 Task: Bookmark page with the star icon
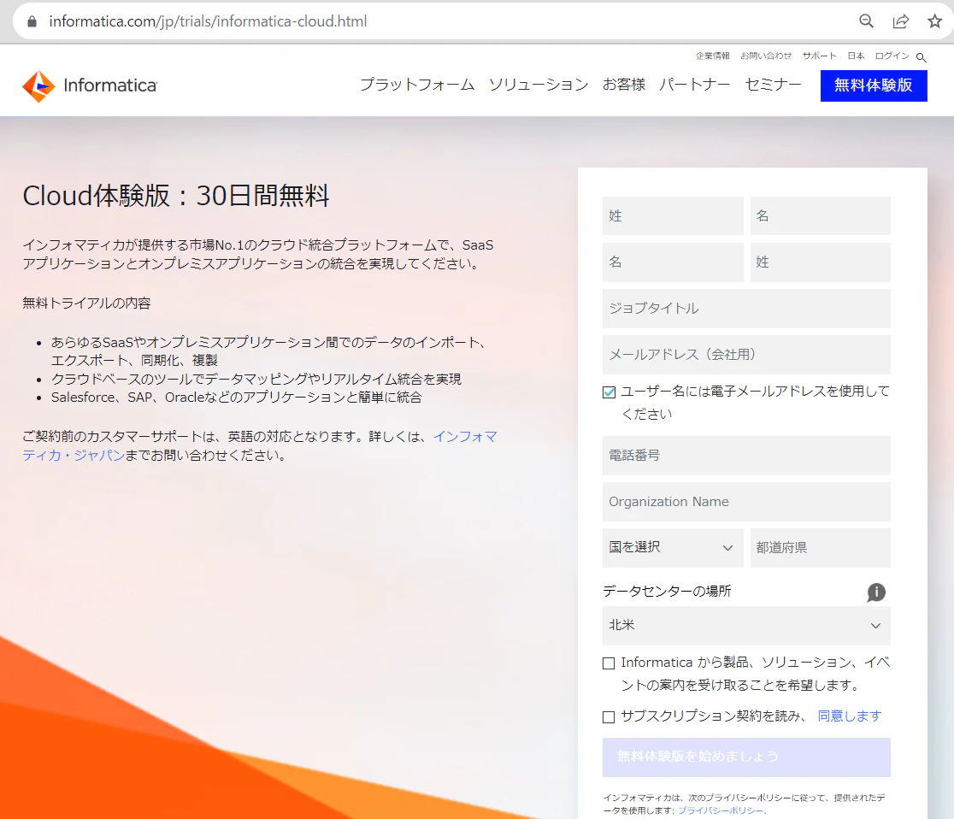click(934, 21)
